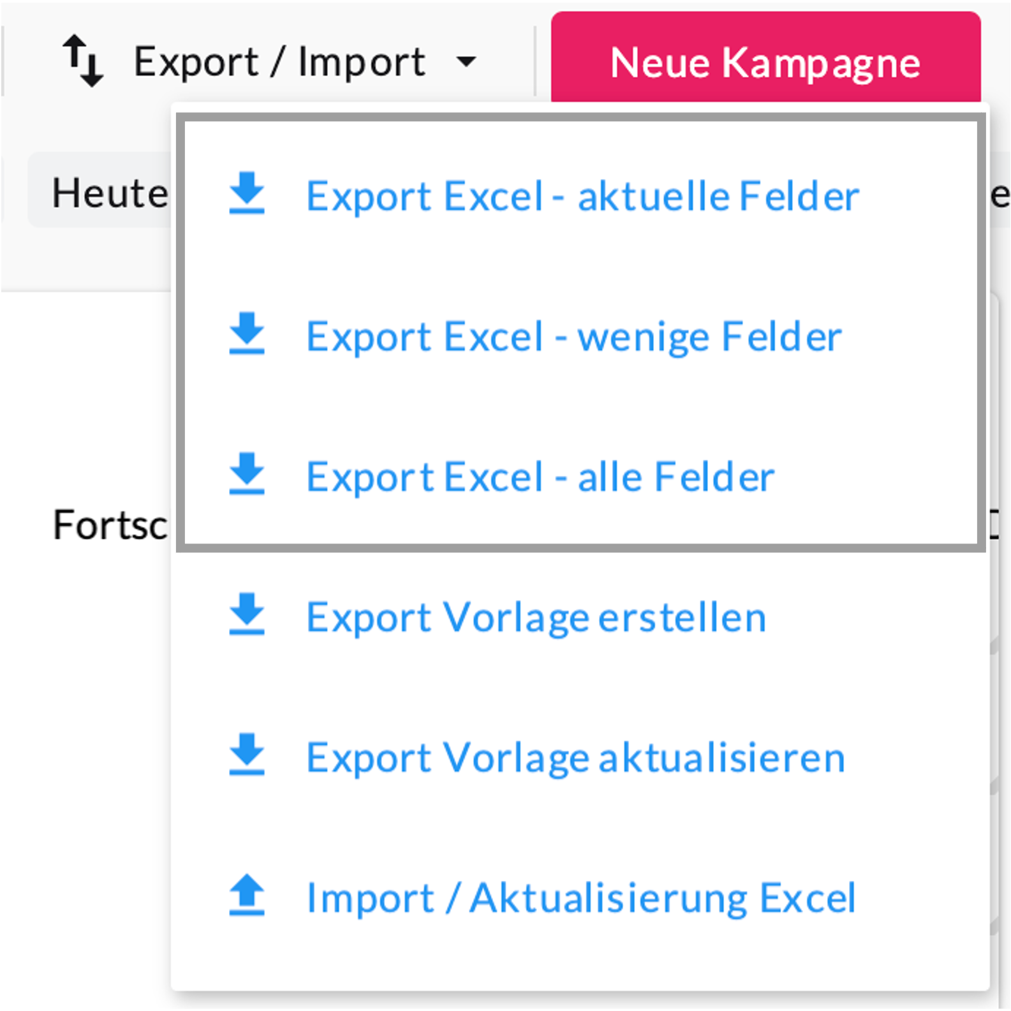
Task: Click download icon beside 'Export Excel - wenige Felder'
Action: (x=247, y=334)
